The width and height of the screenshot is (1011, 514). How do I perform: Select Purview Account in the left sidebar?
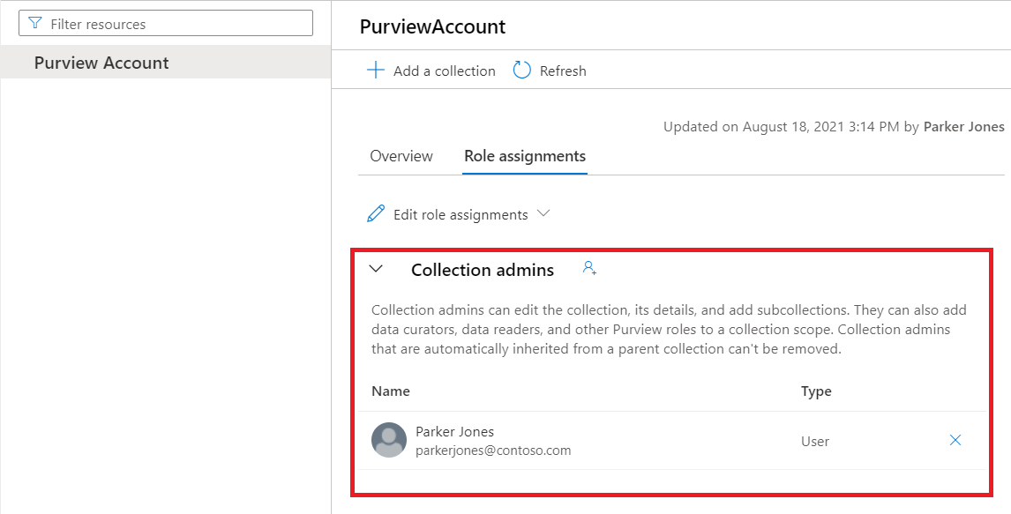point(102,63)
